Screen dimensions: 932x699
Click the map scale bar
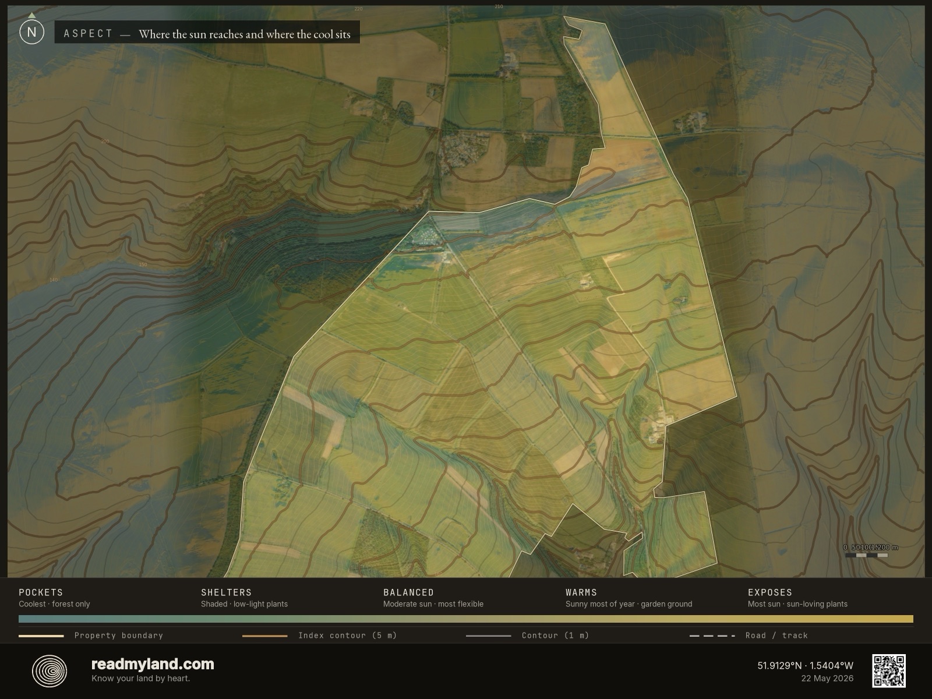click(866, 555)
